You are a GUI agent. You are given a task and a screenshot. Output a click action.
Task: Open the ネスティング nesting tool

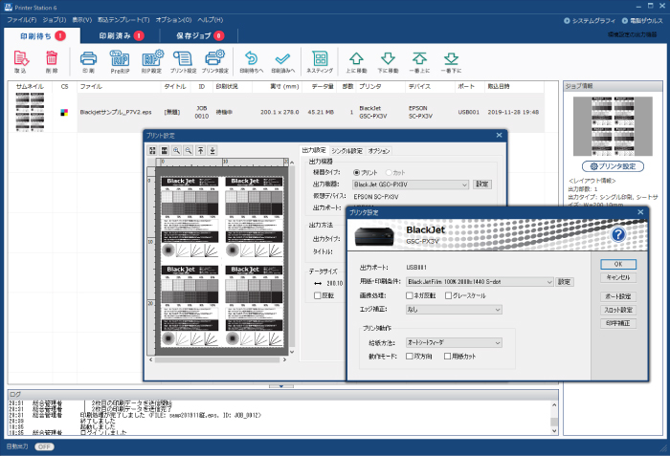320,61
